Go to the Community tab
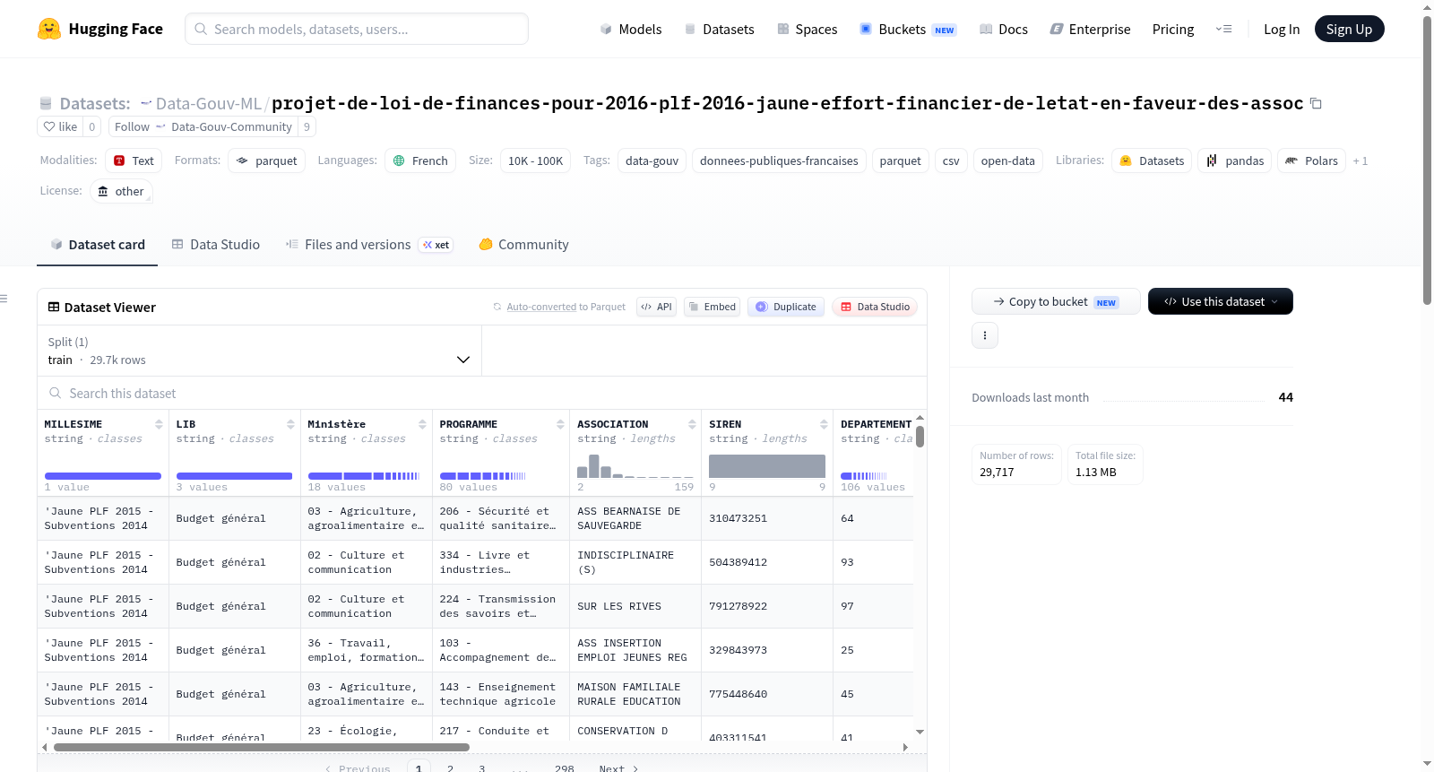1434x772 pixels. tap(523, 244)
